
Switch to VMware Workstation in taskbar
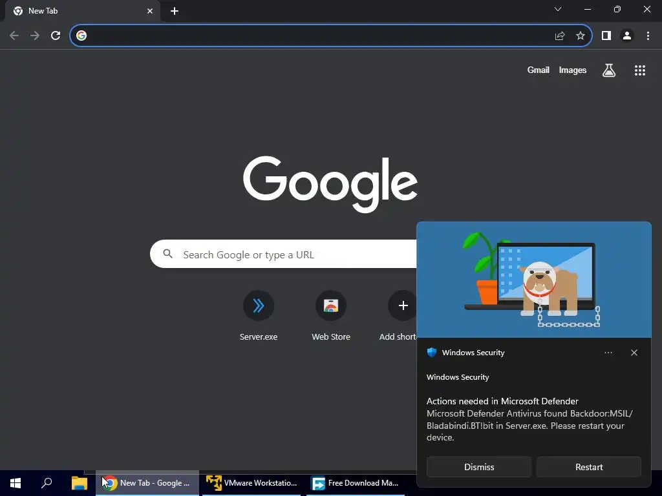click(251, 483)
